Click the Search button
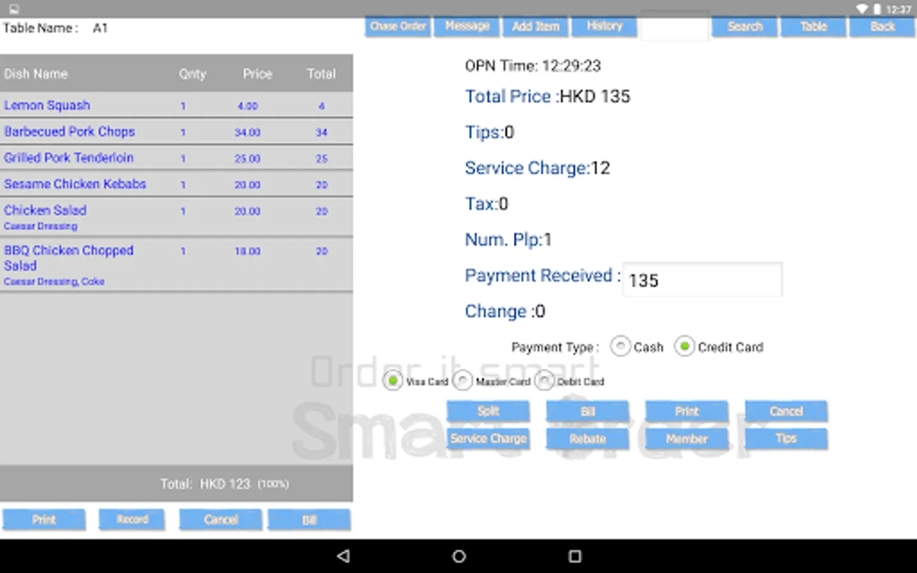The height and width of the screenshot is (573, 917). [x=744, y=27]
